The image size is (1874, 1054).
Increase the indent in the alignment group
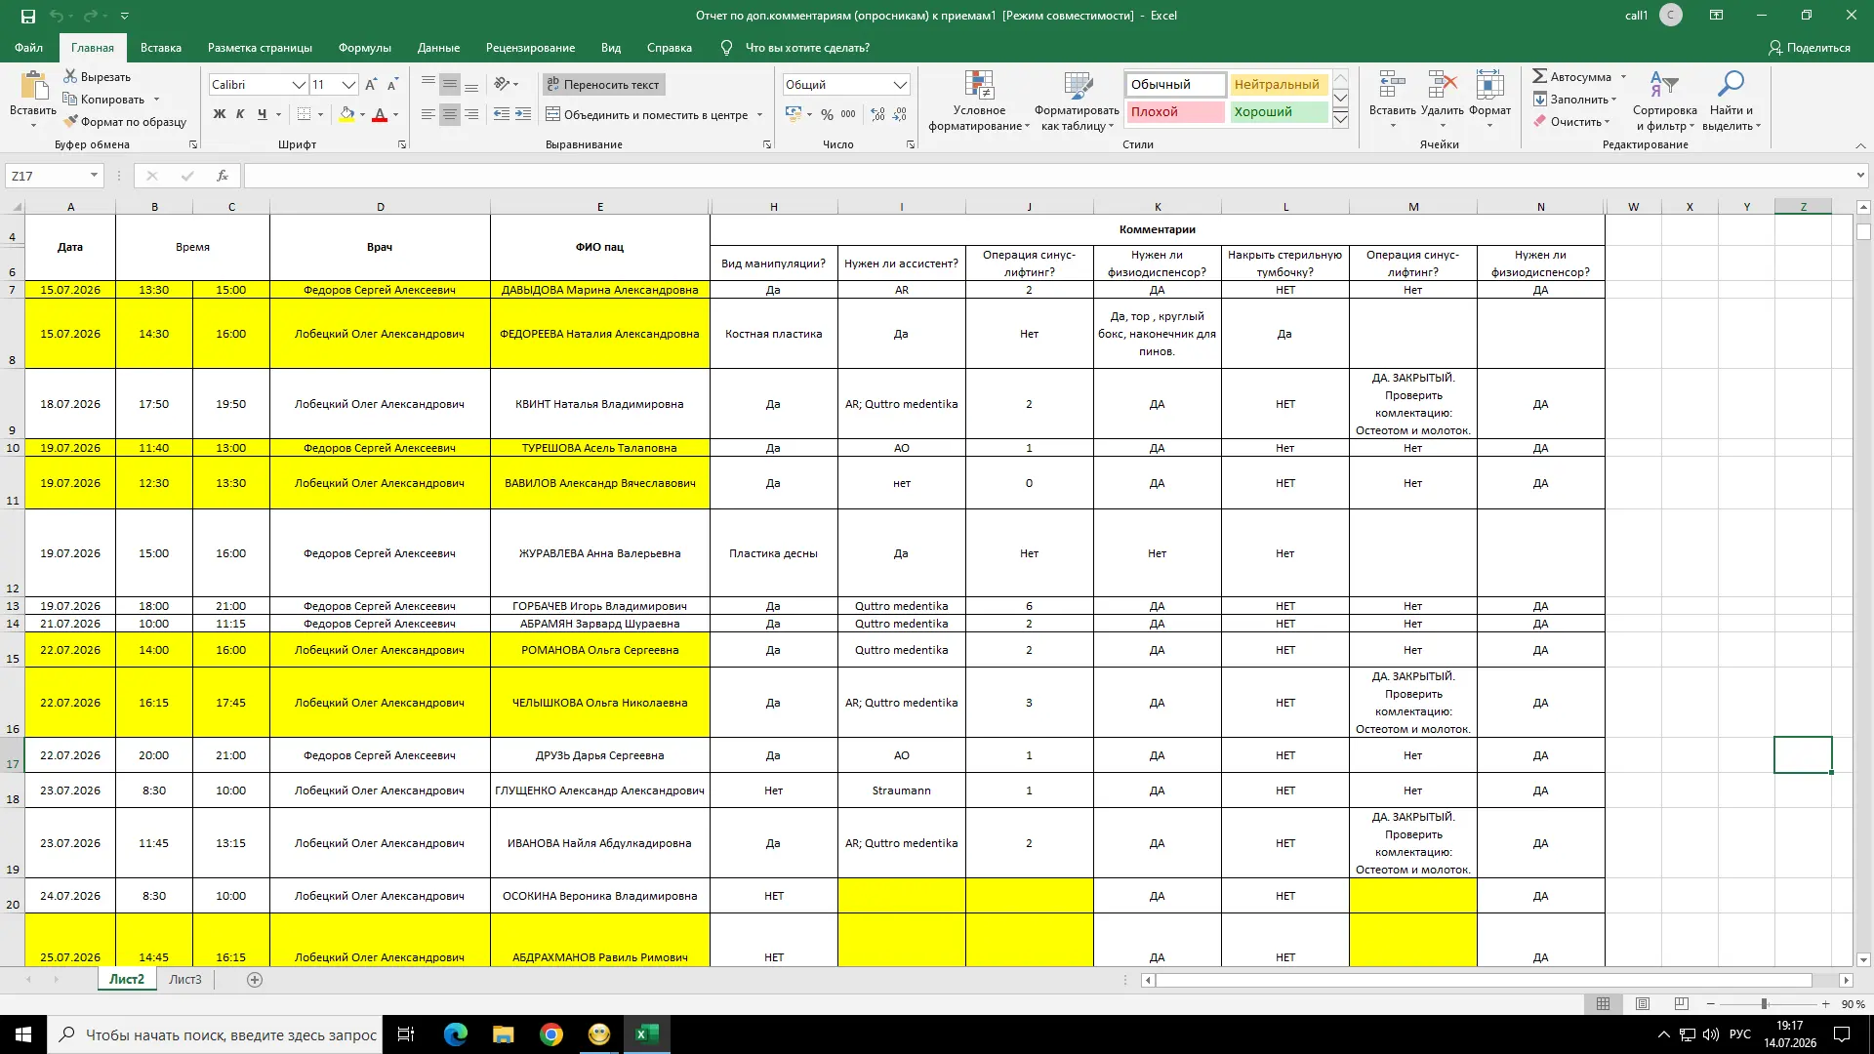click(523, 114)
